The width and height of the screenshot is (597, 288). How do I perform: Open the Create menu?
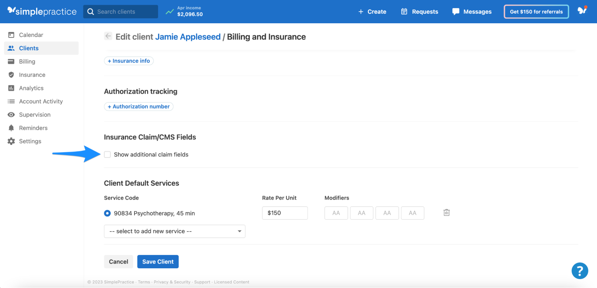tap(372, 12)
